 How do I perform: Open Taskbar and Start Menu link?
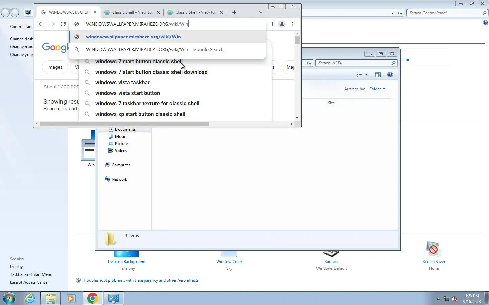(31, 274)
